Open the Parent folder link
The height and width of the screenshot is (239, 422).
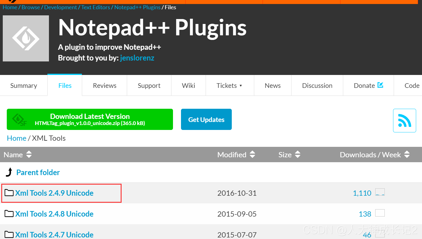tap(38, 172)
